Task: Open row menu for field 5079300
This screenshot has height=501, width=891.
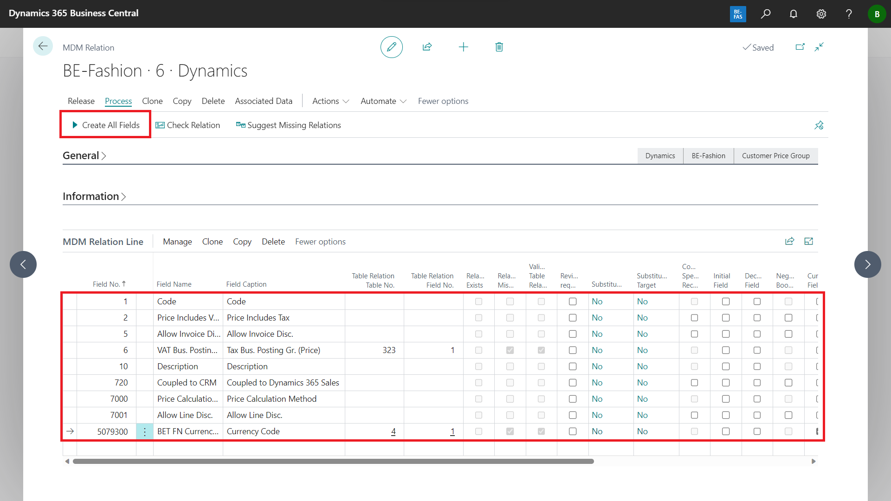Action: click(145, 431)
